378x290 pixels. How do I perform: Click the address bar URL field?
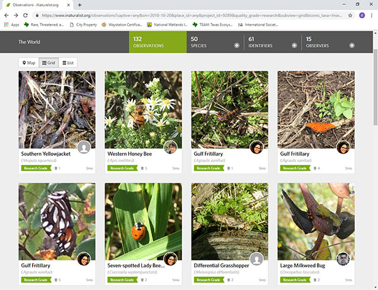pos(189,14)
